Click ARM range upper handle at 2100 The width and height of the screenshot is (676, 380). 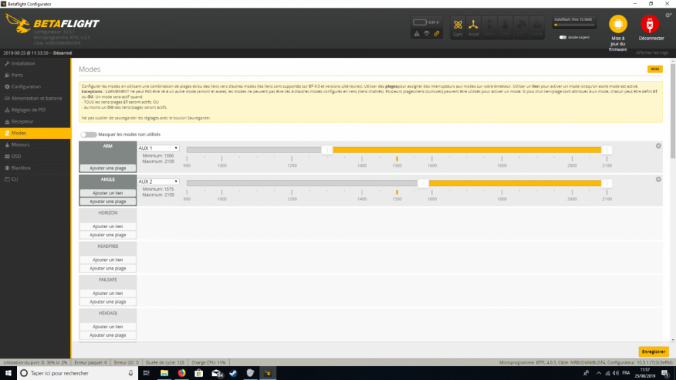(x=606, y=150)
